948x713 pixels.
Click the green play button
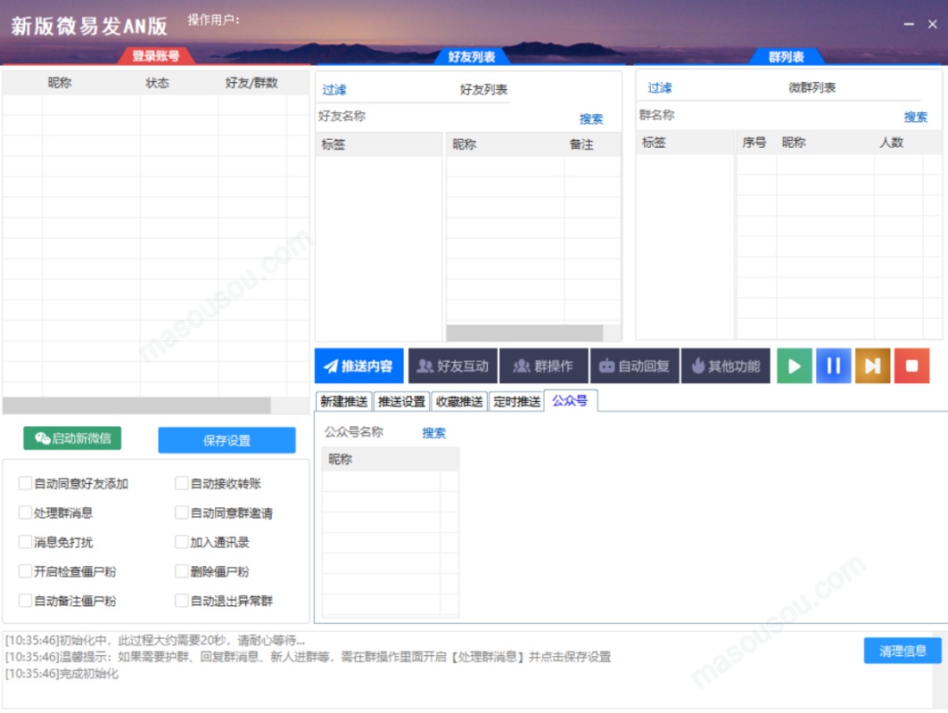point(794,365)
